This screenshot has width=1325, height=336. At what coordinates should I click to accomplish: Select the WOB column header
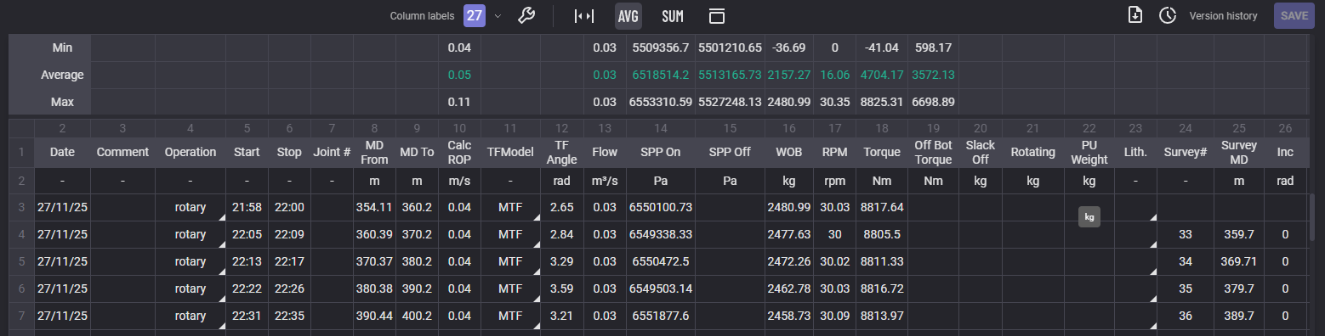790,153
